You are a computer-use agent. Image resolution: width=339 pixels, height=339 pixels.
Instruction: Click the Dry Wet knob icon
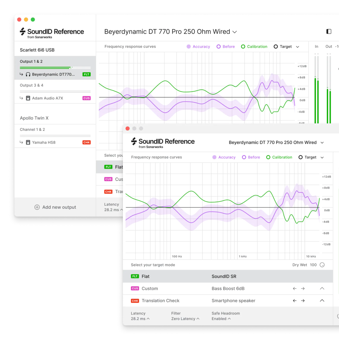pos(322,265)
